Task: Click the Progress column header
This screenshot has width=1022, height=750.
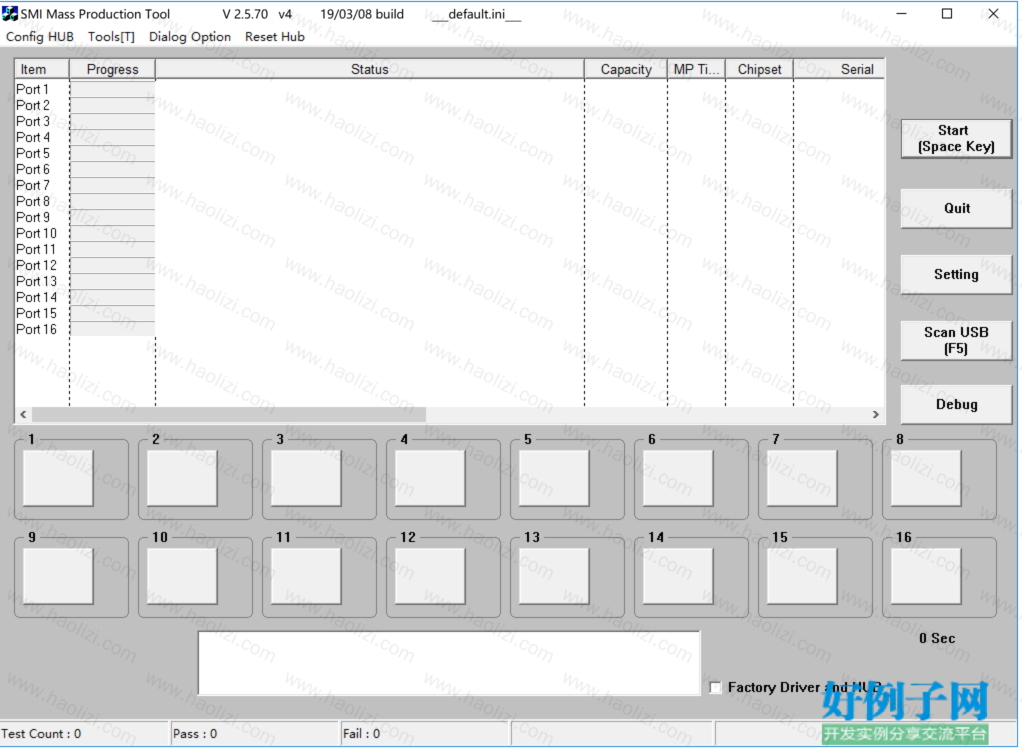Action: [x=112, y=69]
